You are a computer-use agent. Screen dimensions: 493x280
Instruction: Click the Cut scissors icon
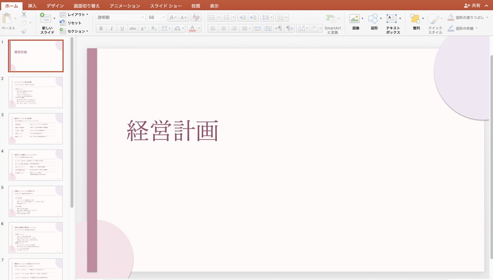pos(24,14)
